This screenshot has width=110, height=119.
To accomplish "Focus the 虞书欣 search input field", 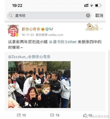I will click(49, 15).
